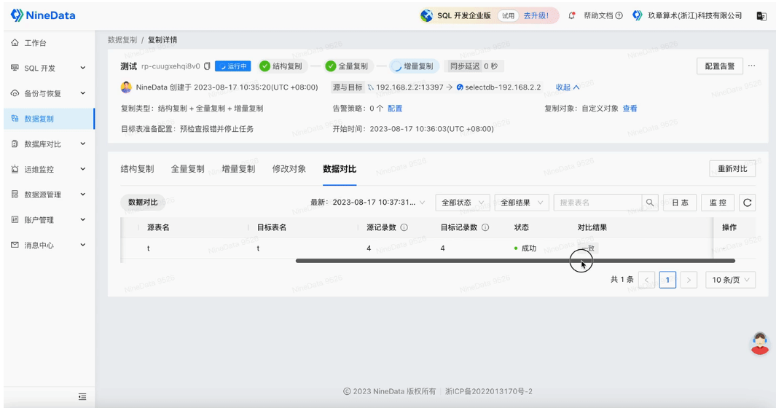Click the search magnifier icon
This screenshot has width=776, height=408.
click(650, 203)
